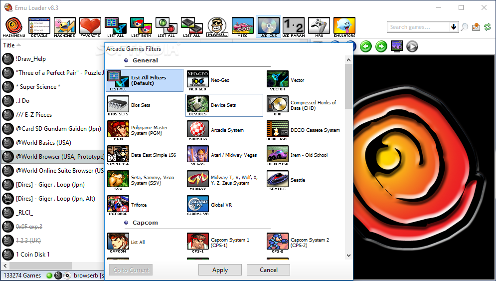Click the filter dialog scrollbar thumb
Screen dimensions: 496x281
348,86
